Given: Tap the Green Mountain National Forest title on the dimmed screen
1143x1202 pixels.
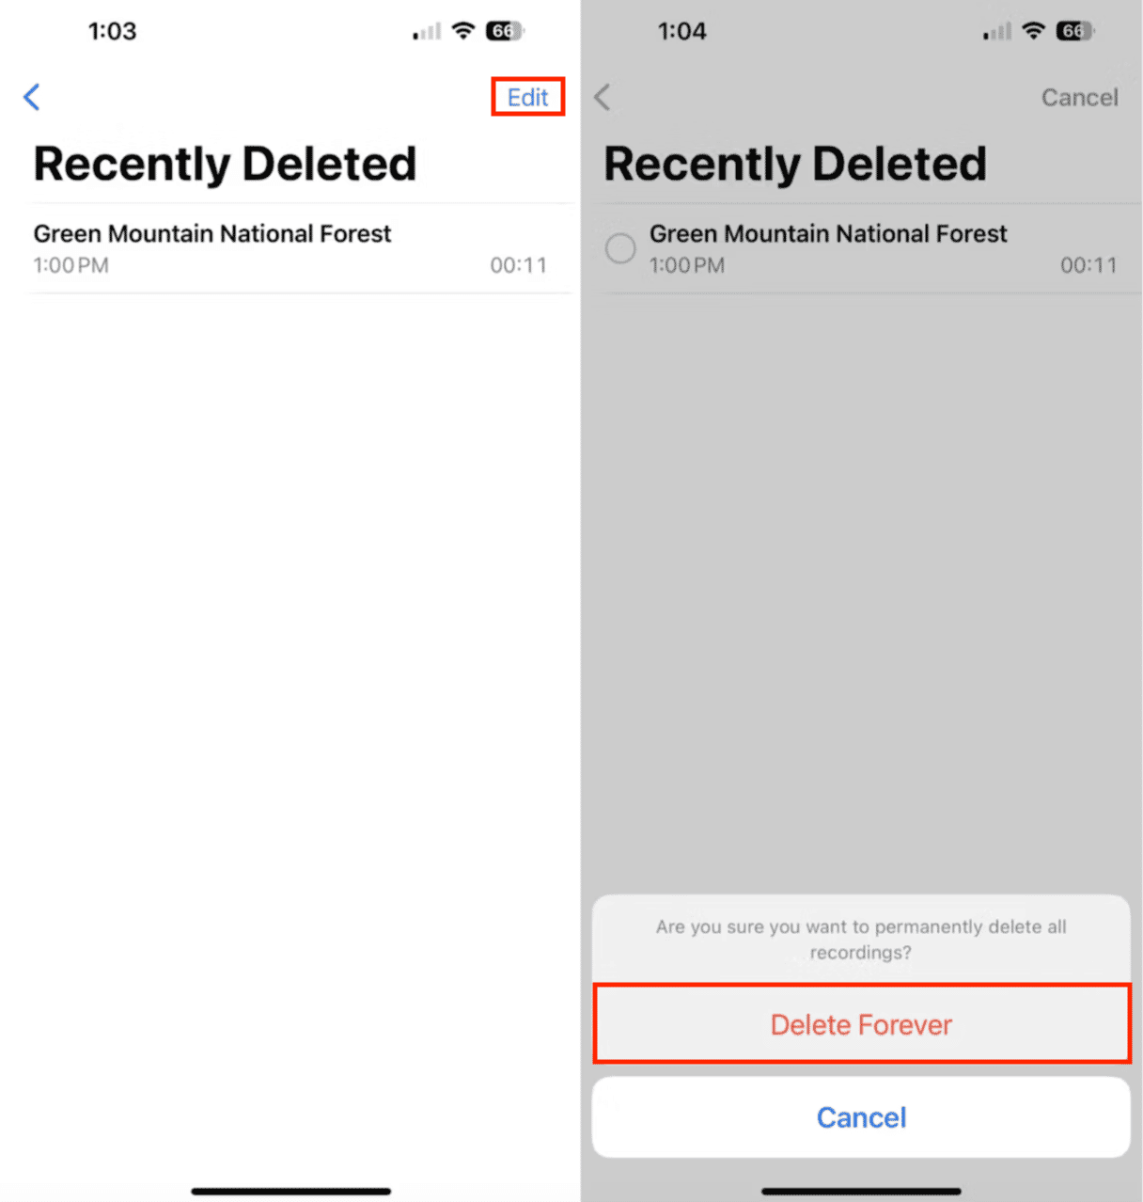Looking at the screenshot, I should 827,234.
